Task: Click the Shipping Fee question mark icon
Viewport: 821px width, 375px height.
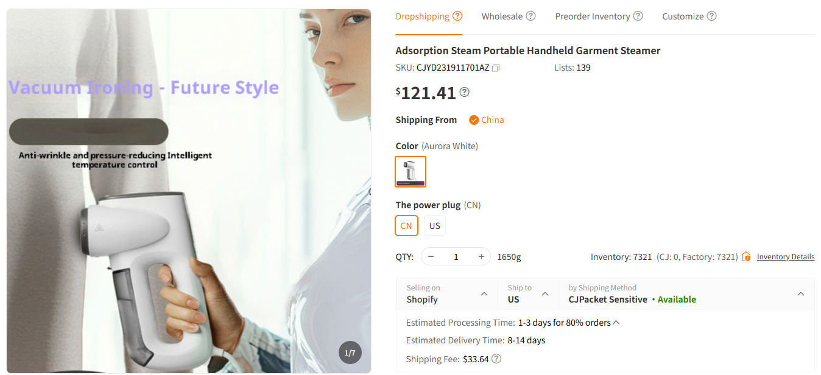Action: [x=496, y=359]
